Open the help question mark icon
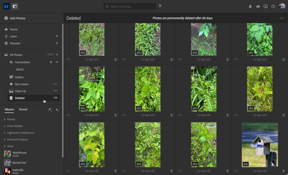The width and height of the screenshot is (288, 175). click(273, 6)
